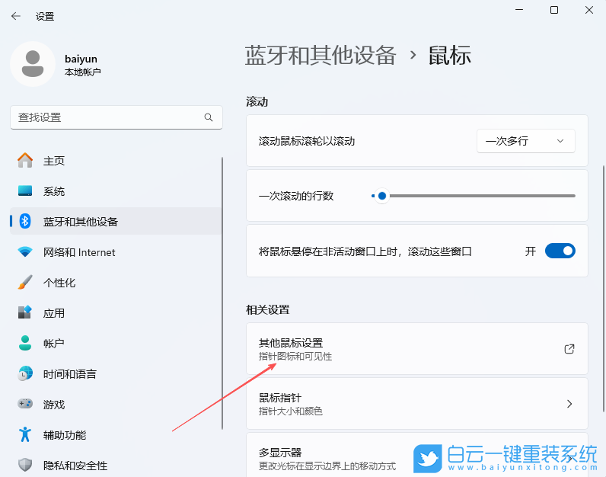
Task: Click the person icon next to 帐户
Action: point(25,343)
